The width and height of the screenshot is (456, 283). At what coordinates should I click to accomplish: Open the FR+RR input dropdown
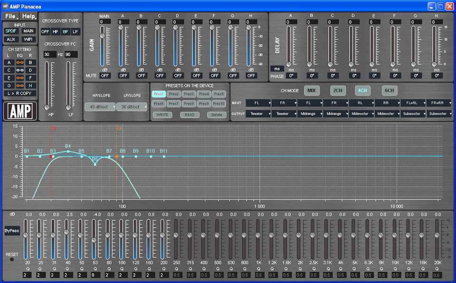pos(439,103)
